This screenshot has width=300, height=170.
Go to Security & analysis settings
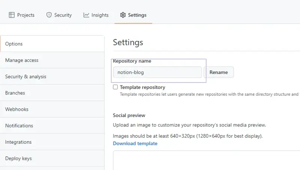25,77
